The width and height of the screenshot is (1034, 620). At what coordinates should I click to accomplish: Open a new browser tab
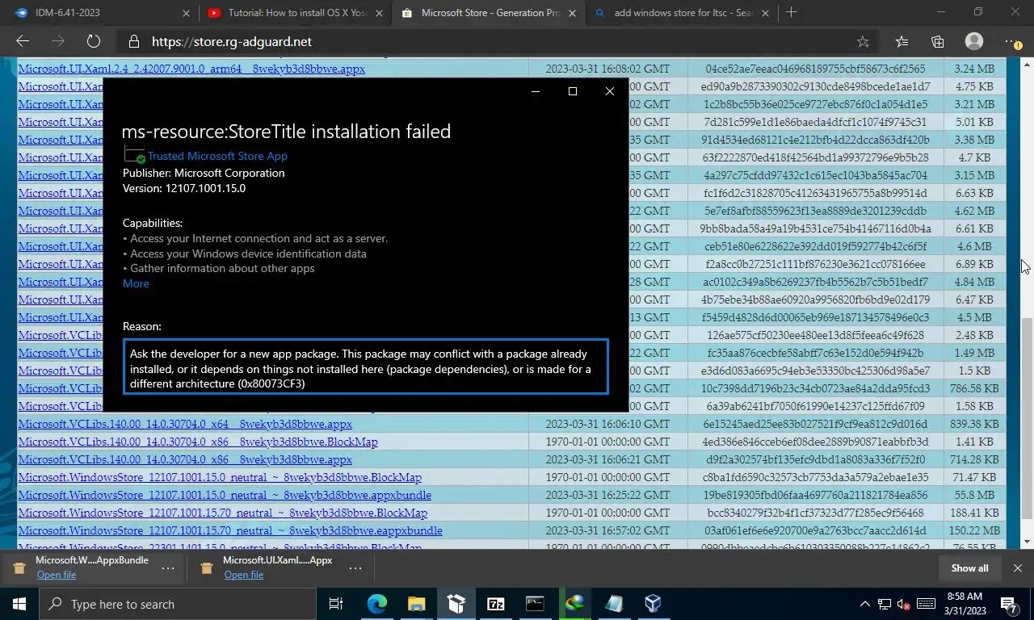(791, 12)
